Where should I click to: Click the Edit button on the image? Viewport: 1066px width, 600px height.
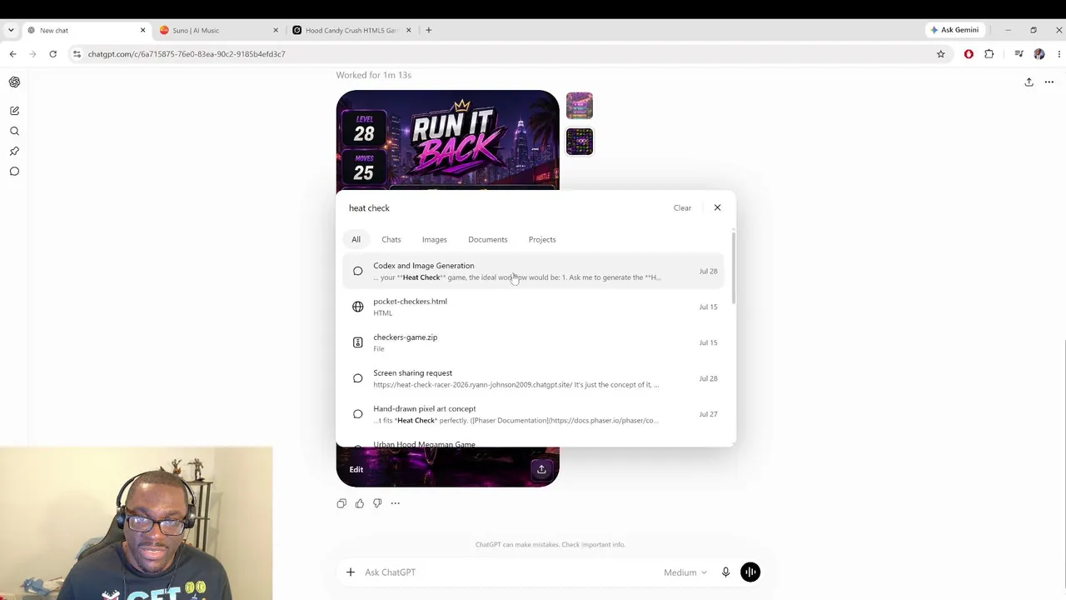click(356, 469)
